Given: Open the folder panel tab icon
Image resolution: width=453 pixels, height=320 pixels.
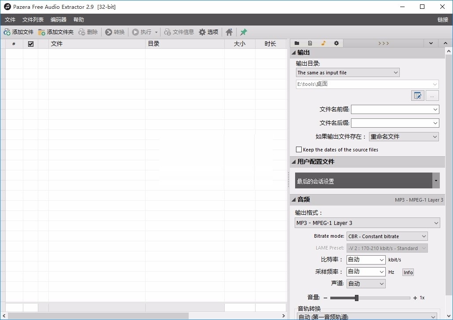Looking at the screenshot, I should tap(297, 43).
